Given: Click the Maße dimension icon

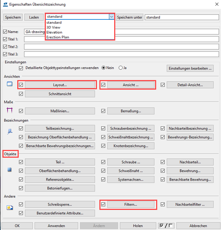Looking at the screenshot, I should 10,110.
